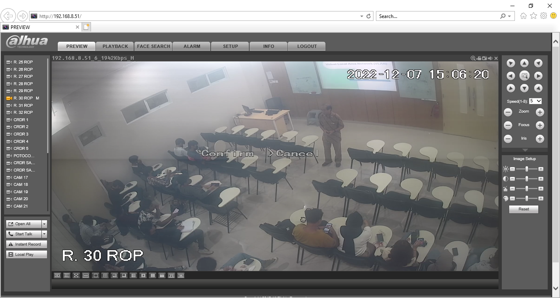Take snapshot using video header camera icon
Viewport: 560px width, 298px height.
point(484,58)
